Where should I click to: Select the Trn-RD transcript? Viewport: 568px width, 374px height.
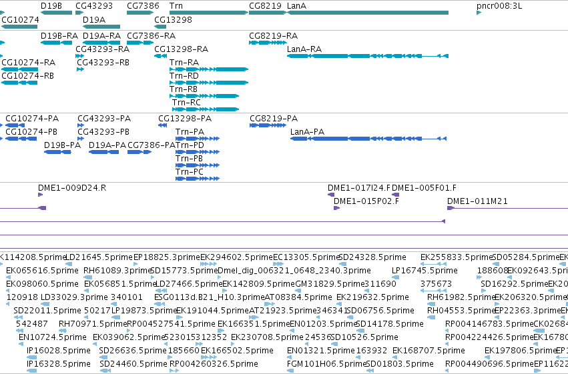(209, 83)
